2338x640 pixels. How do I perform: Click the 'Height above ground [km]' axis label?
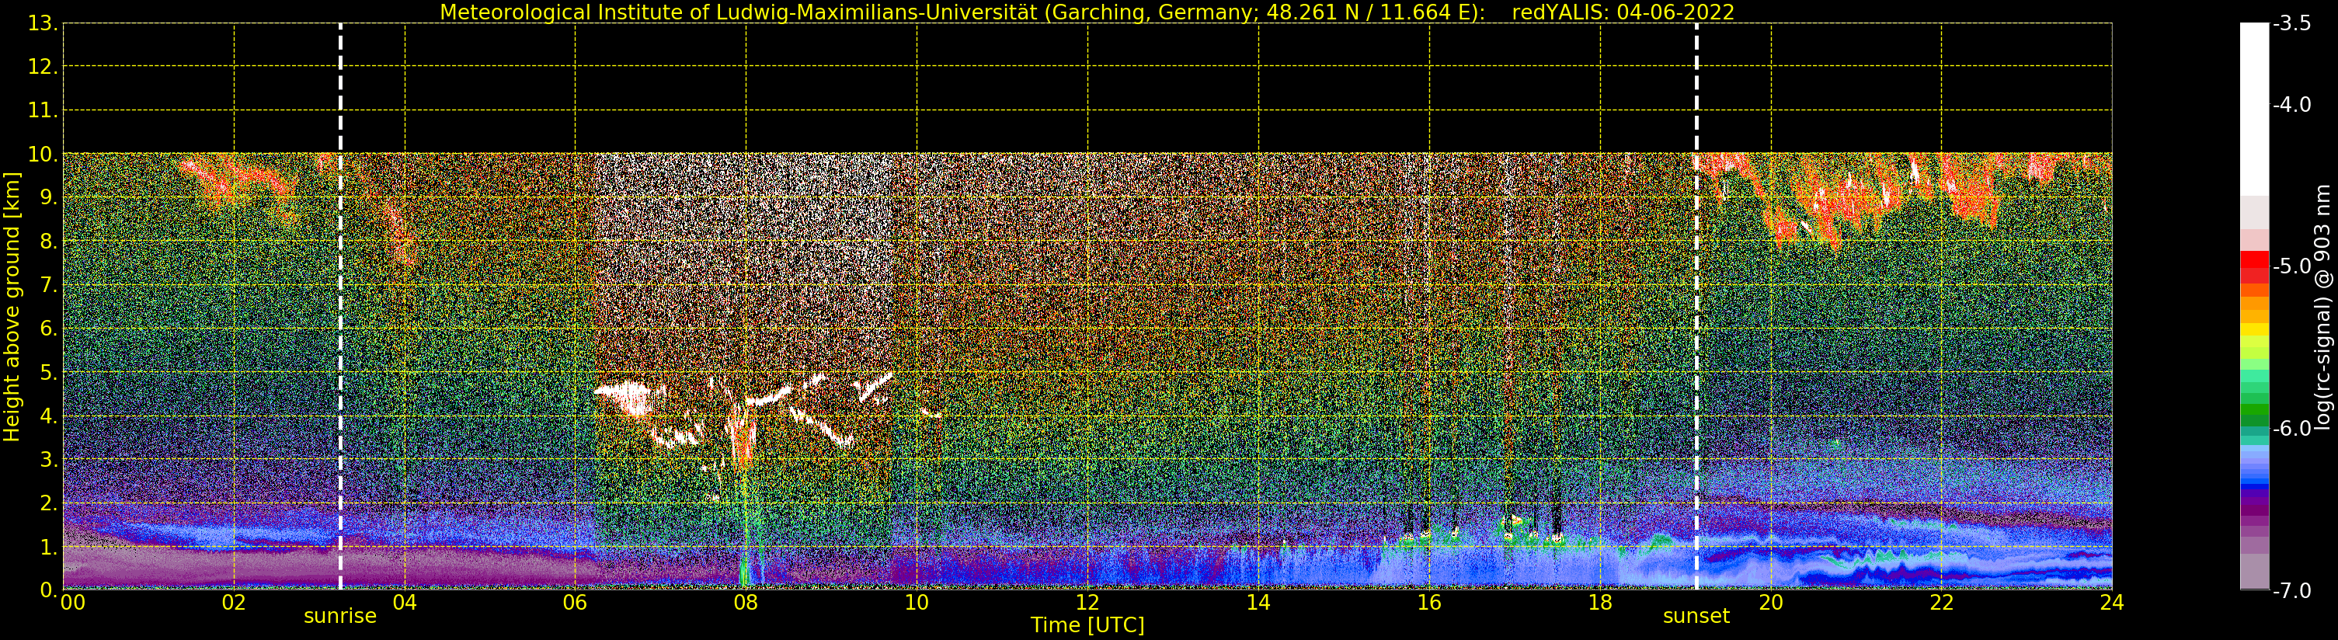pos(12,307)
